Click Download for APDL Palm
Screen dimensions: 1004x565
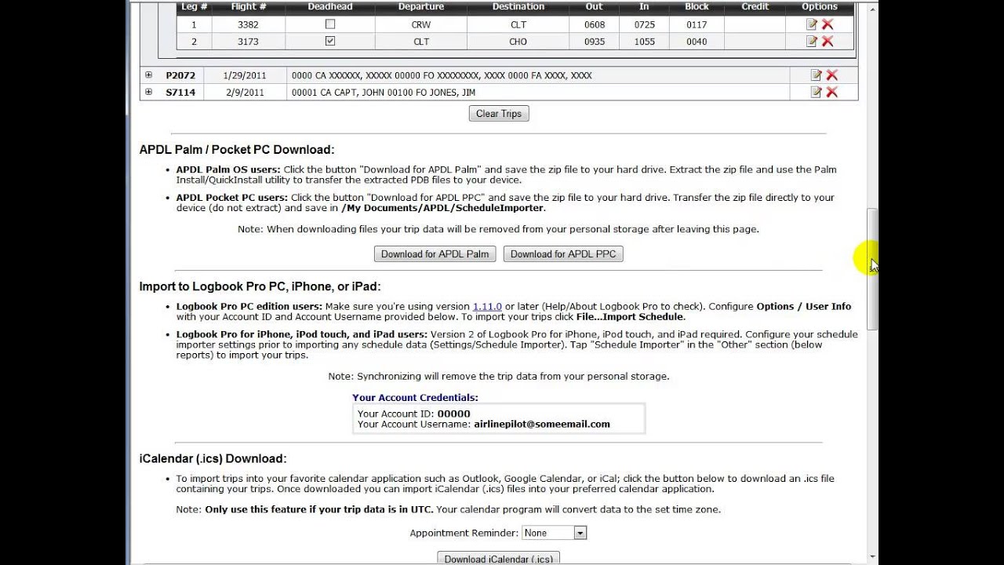click(435, 253)
